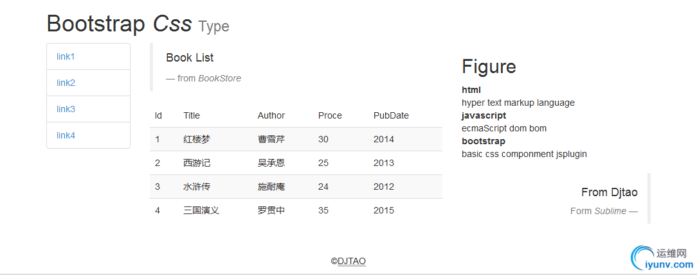Click the PubDate column header
Image resolution: width=697 pixels, height=275 pixels.
(x=391, y=115)
